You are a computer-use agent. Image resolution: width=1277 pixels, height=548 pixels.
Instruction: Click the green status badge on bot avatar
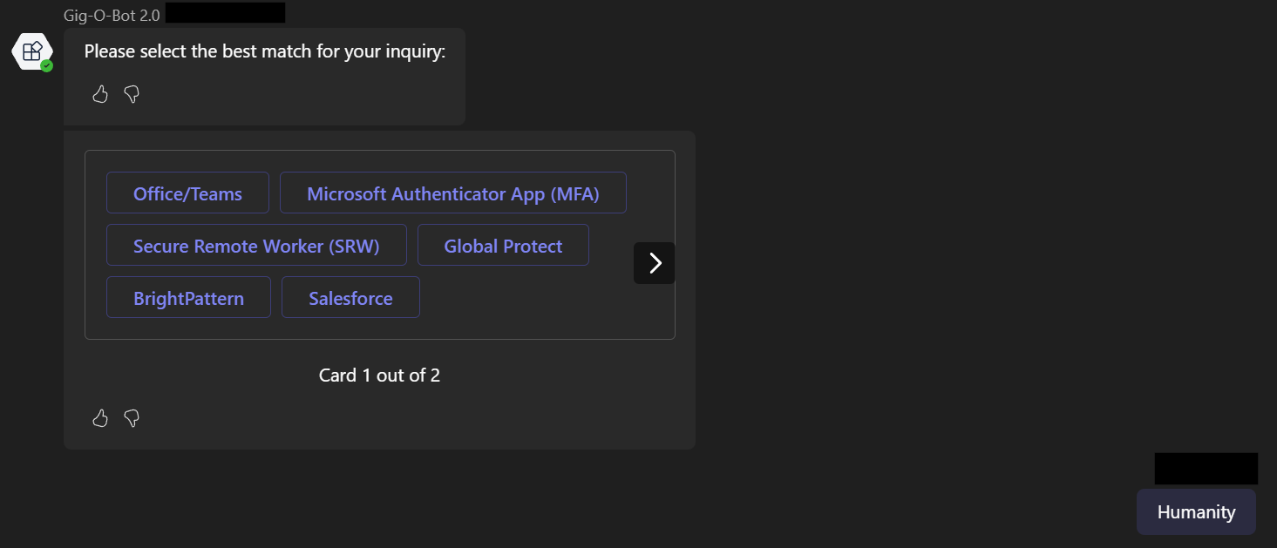tap(47, 65)
